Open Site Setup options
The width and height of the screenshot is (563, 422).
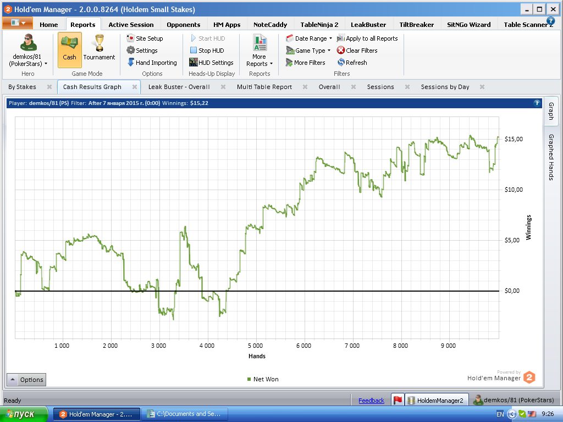click(145, 38)
